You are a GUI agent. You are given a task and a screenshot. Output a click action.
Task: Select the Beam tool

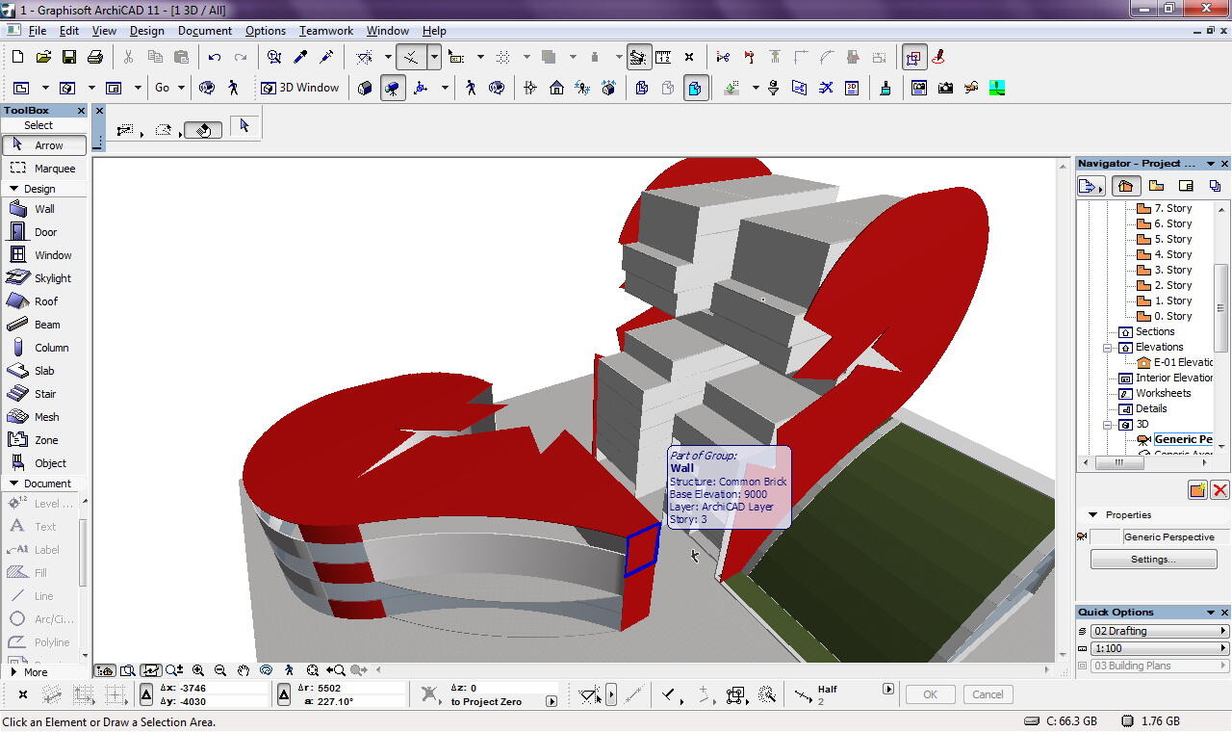pos(44,325)
